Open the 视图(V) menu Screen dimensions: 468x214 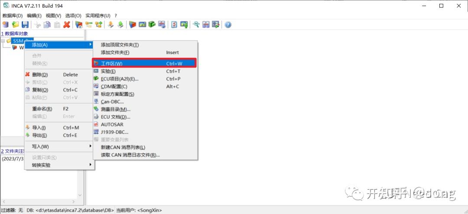[x=53, y=16]
